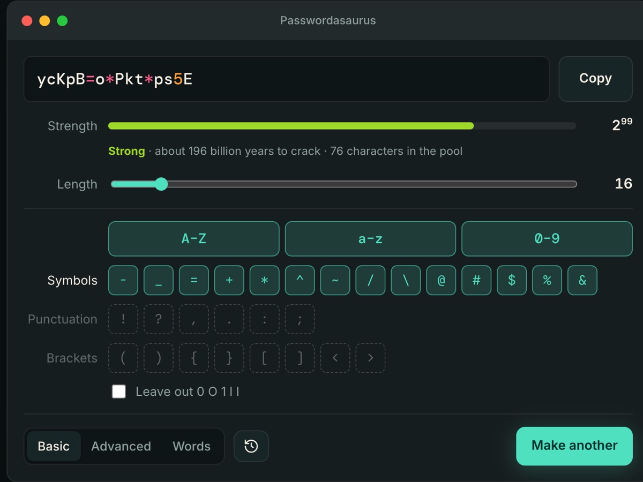The width and height of the screenshot is (643, 482).
Task: Enable the colon punctuation chip
Action: coord(265,319)
